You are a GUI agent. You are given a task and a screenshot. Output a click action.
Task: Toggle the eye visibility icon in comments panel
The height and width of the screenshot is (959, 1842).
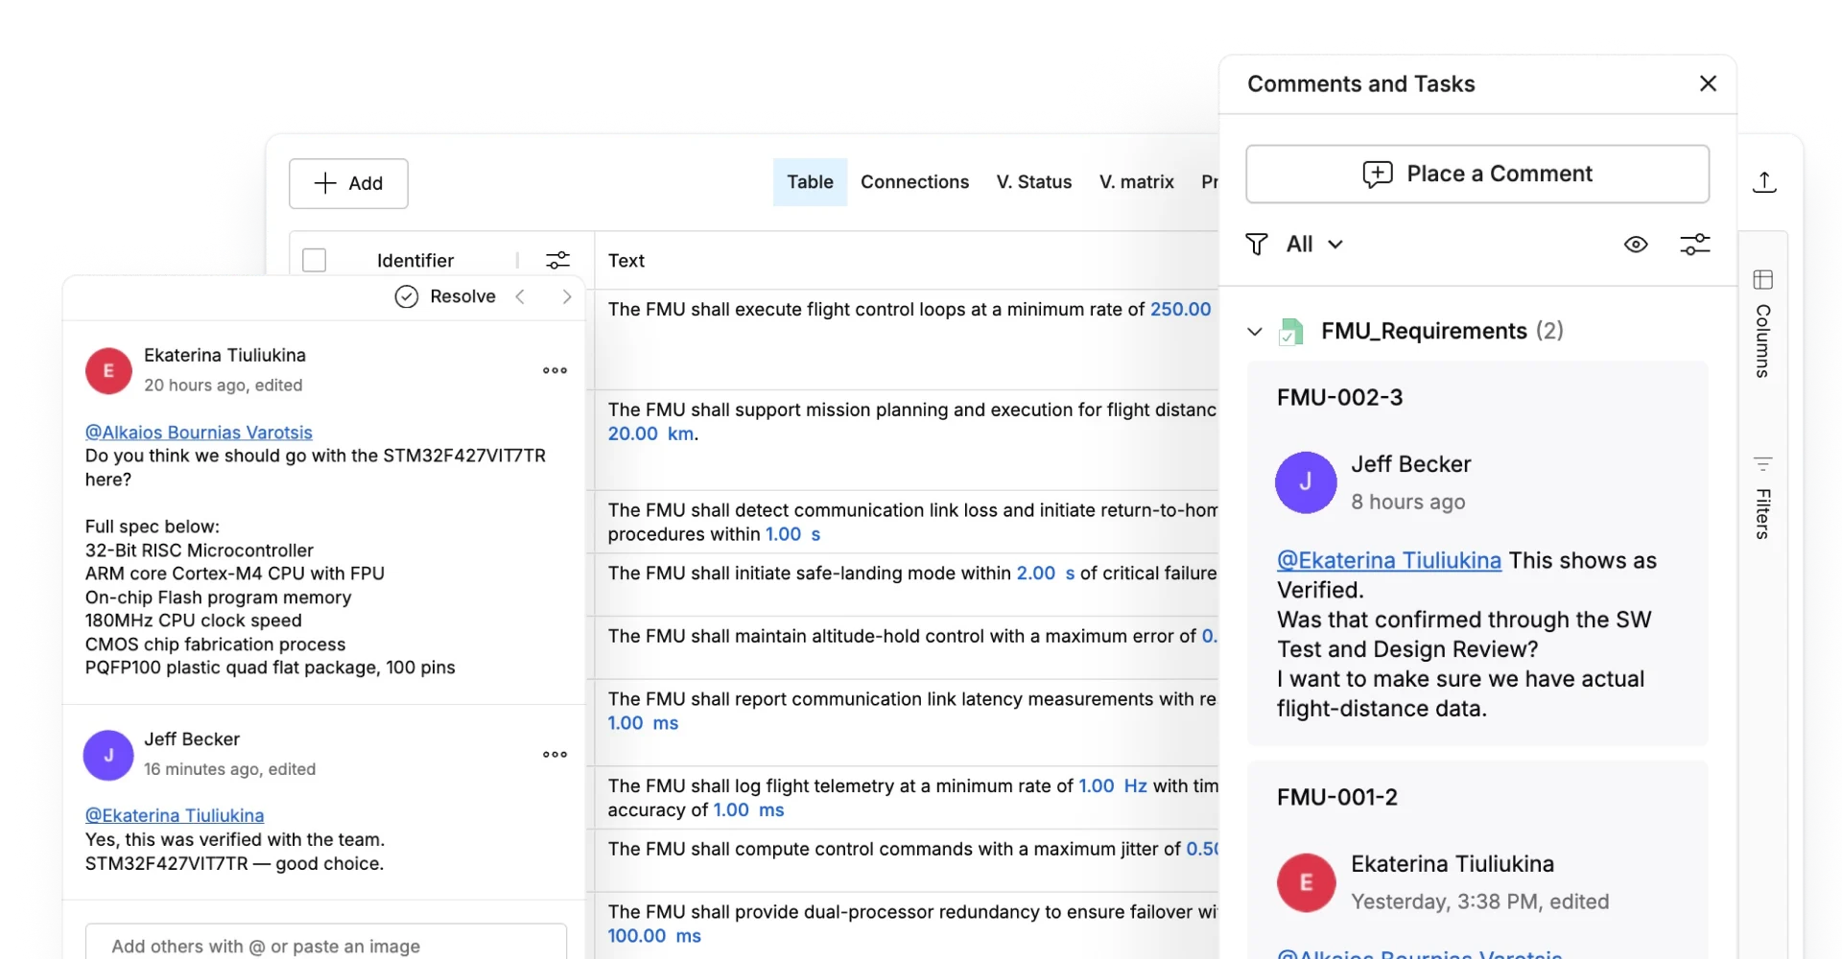pyautogui.click(x=1636, y=245)
